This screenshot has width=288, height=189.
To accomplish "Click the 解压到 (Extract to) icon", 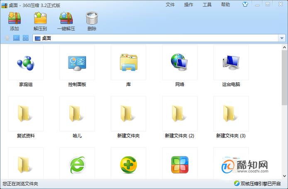I will (x=40, y=18).
